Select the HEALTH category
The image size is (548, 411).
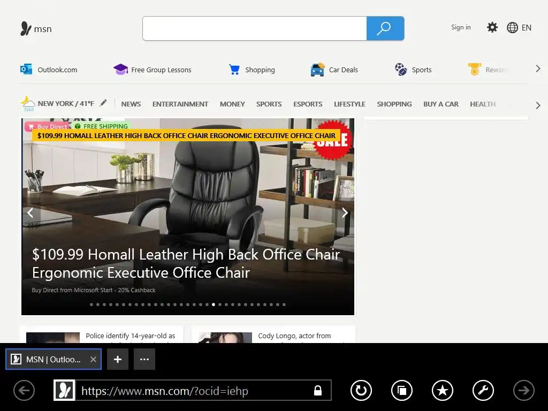pos(483,104)
